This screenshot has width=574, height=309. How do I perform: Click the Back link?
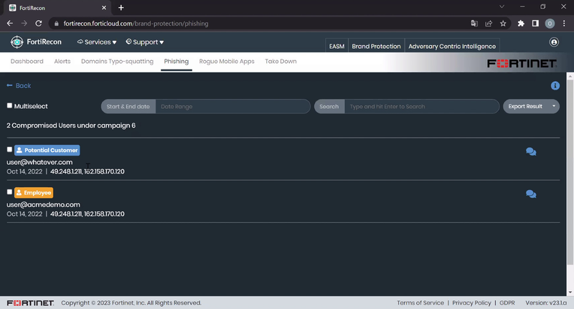coord(19,85)
